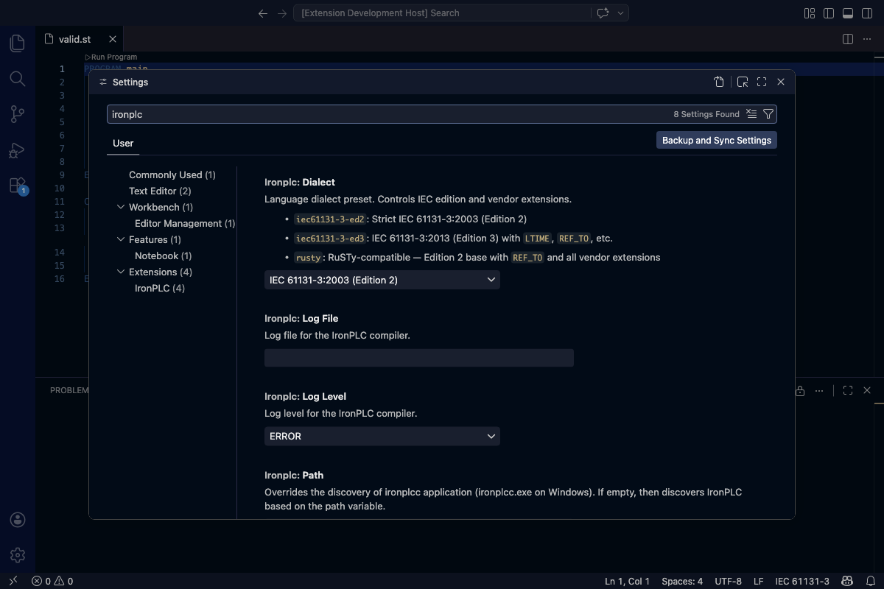Select Editor Management (1) tree item

[x=185, y=223]
